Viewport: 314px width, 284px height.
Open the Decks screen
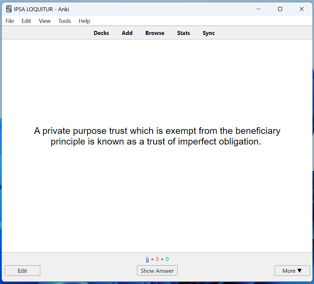[101, 33]
